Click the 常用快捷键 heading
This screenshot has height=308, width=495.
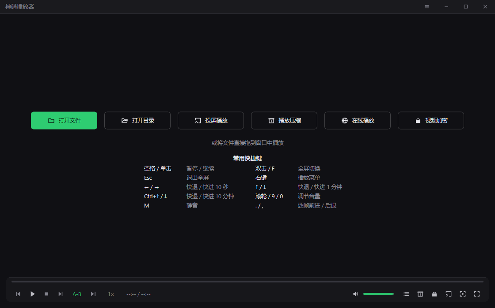247,158
